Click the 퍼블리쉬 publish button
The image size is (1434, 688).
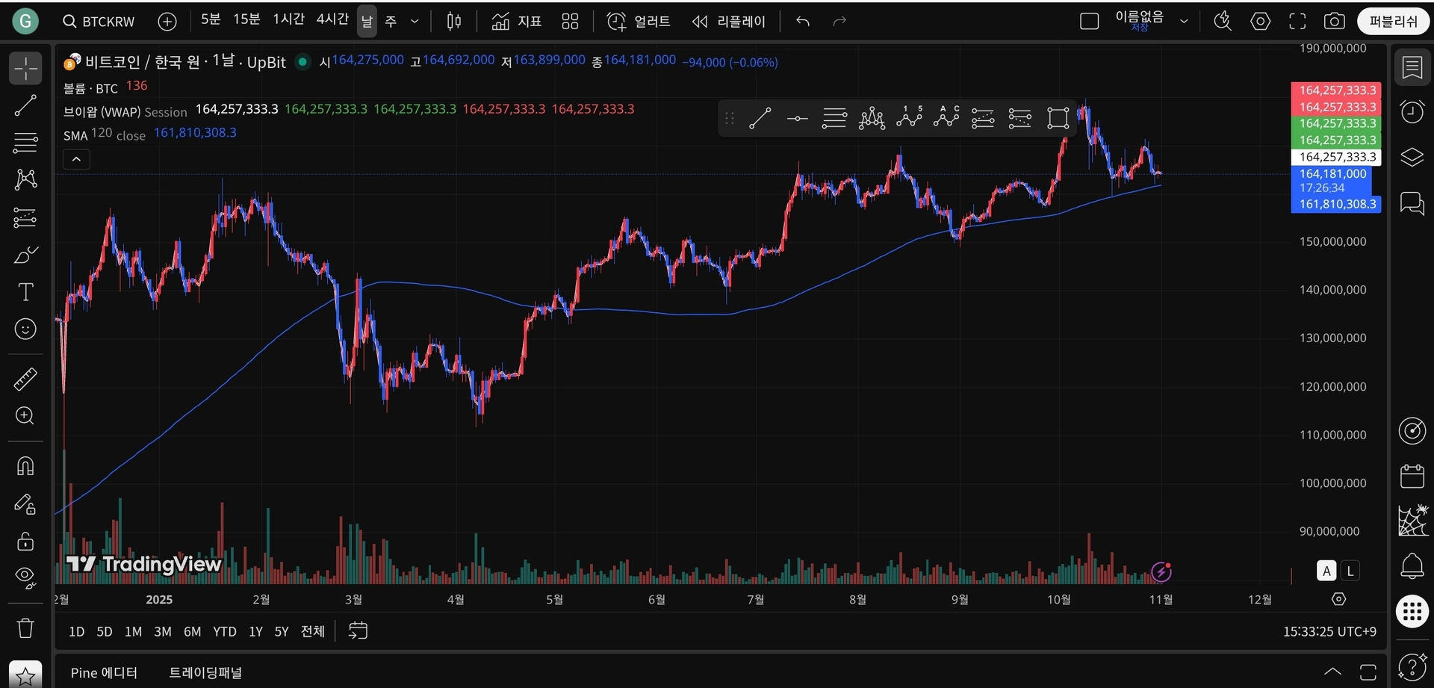click(1393, 22)
